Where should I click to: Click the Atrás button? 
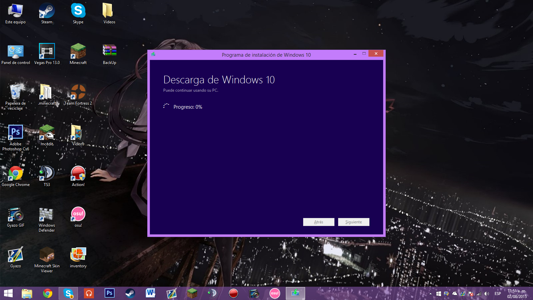click(318, 222)
